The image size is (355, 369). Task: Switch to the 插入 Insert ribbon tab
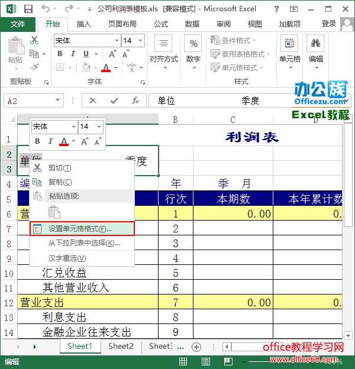tap(83, 24)
